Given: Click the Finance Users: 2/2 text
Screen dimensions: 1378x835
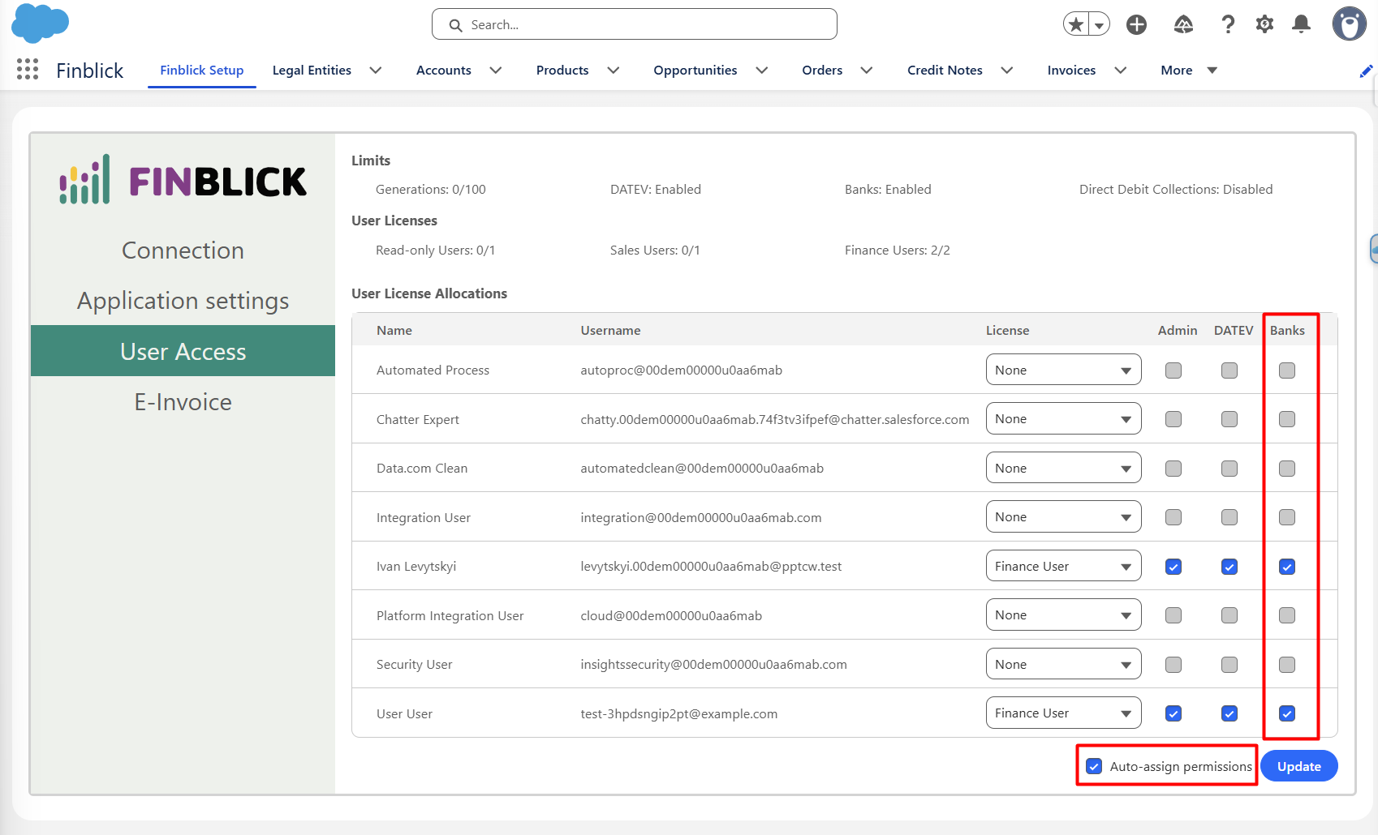Looking at the screenshot, I should [897, 250].
